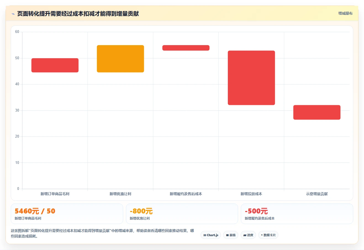Open the 5460元 / 50 data card
This screenshot has width=364, height=250.
click(67, 214)
